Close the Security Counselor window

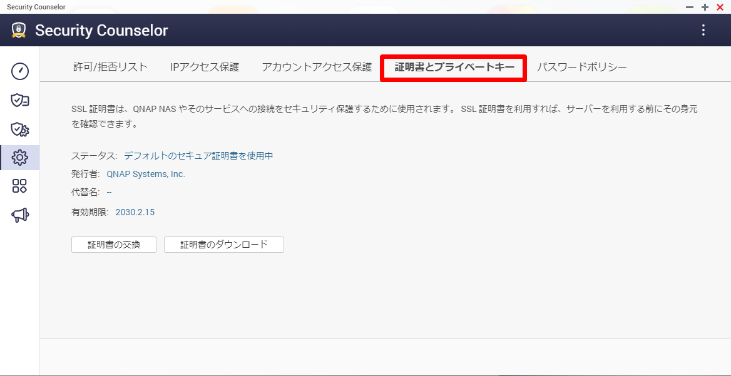(x=720, y=7)
